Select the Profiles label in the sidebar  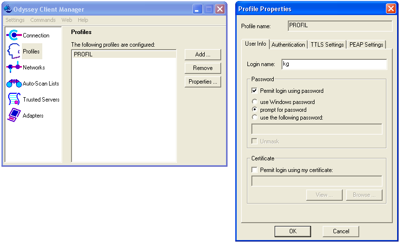(31, 52)
